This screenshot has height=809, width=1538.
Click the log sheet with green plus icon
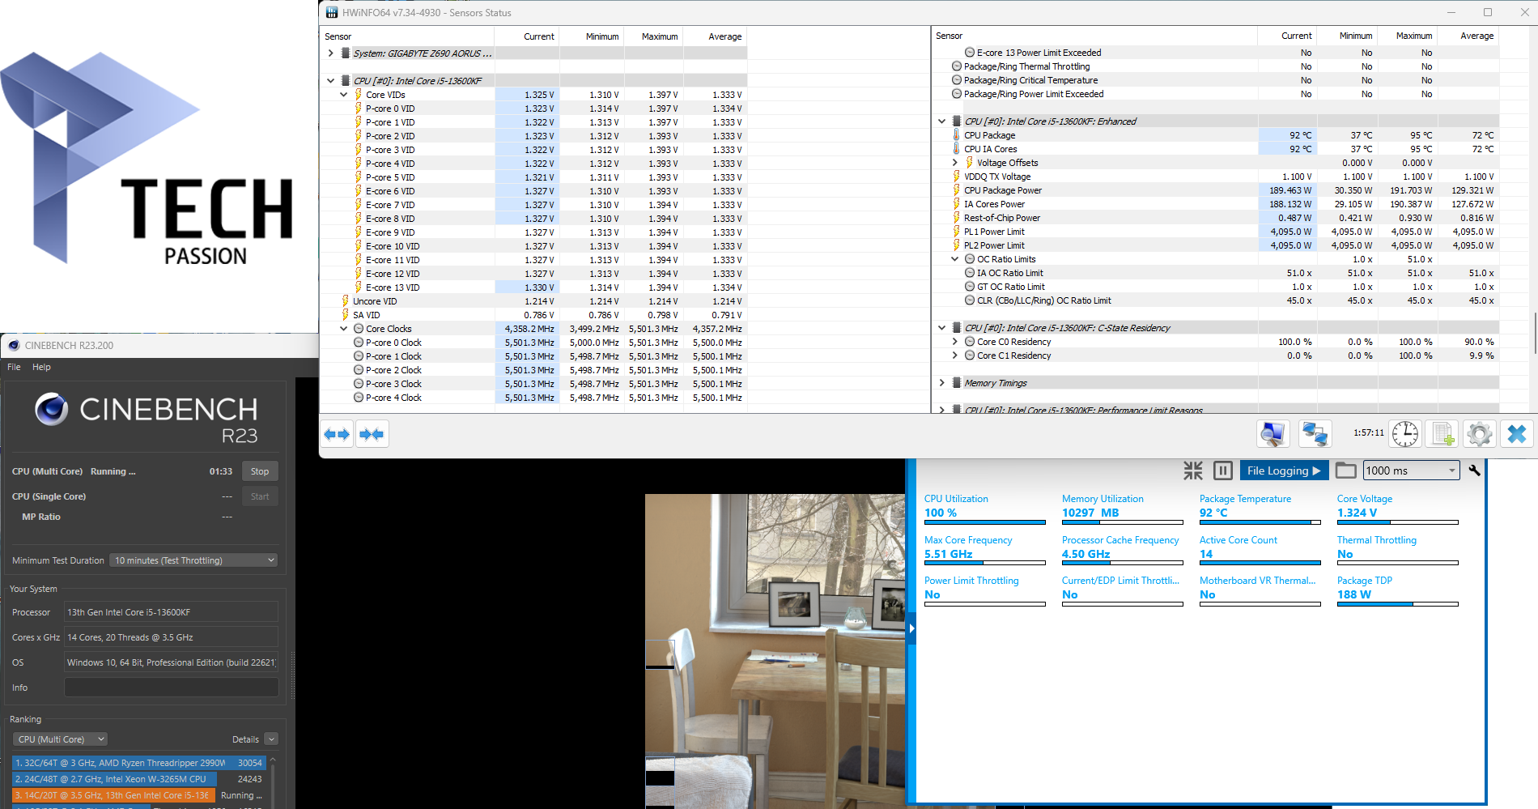[1442, 434]
